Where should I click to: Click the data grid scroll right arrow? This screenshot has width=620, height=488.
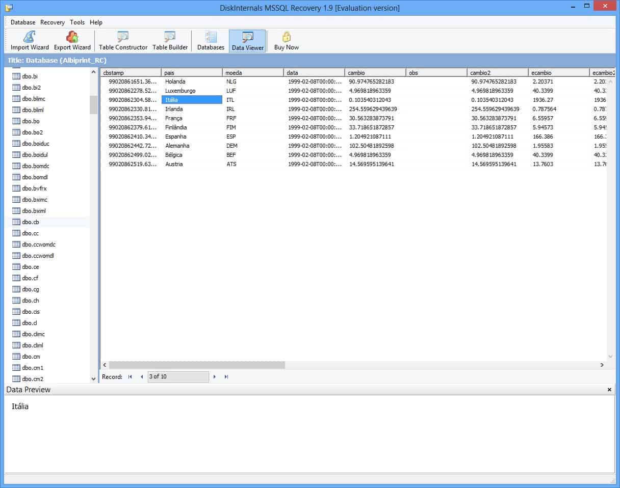pos(602,365)
